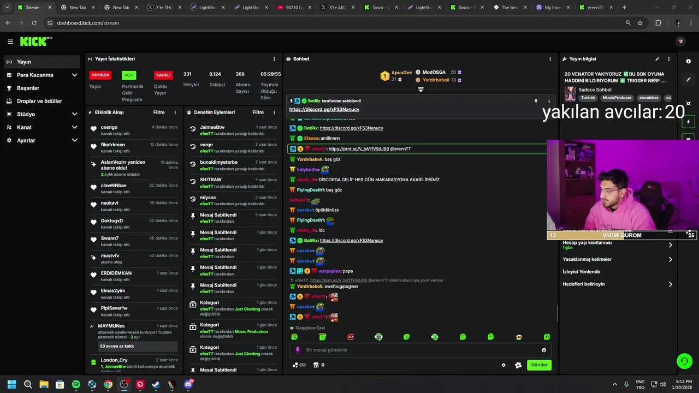The image size is (699, 393).
Task: Open Windows Start menu
Action: click(11, 384)
